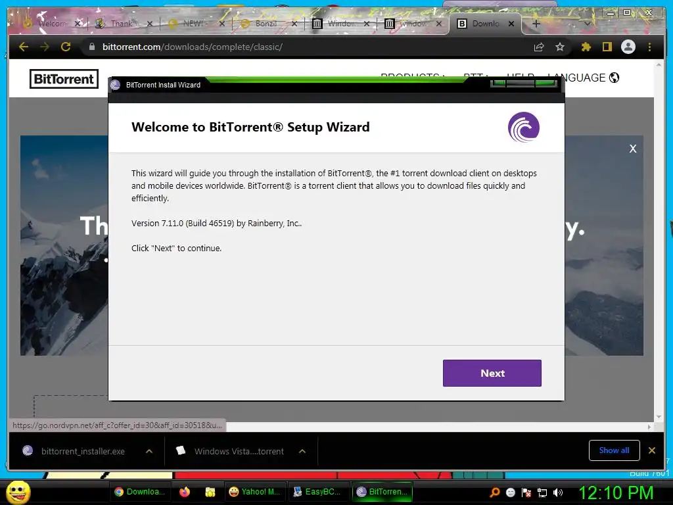Open EasyBCD taskbar button
The height and width of the screenshot is (505, 673).
coord(317,492)
